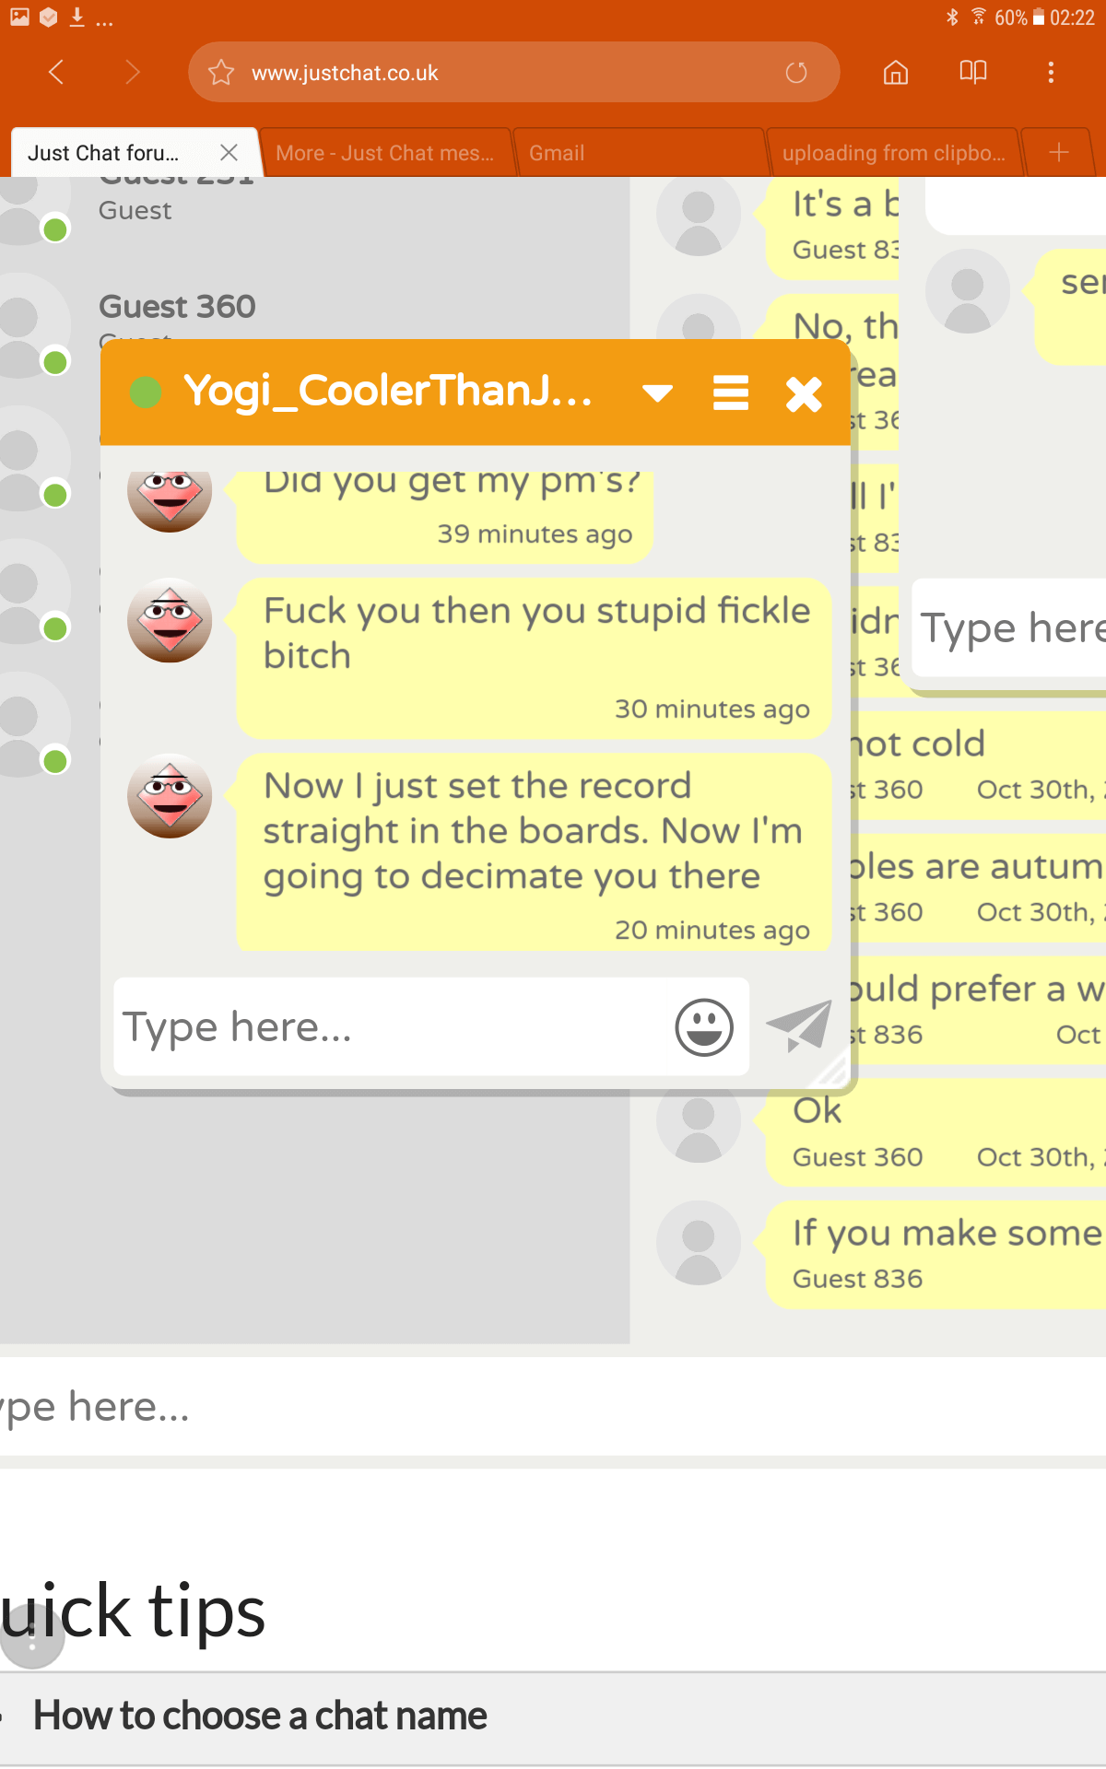Open a new browser tab
The height and width of the screenshot is (1769, 1106).
pos(1059,152)
